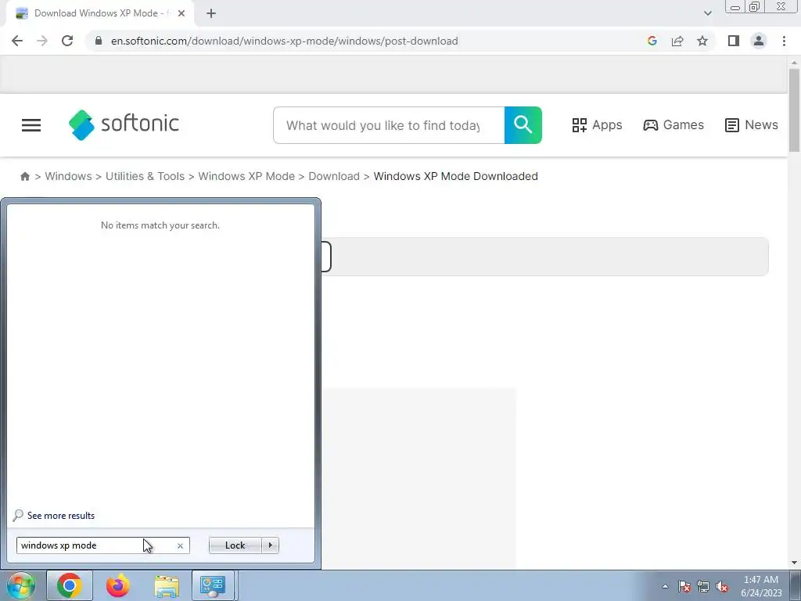801x601 pixels.
Task: Open the Utilities & Tools breadcrumb link
Action: (145, 176)
